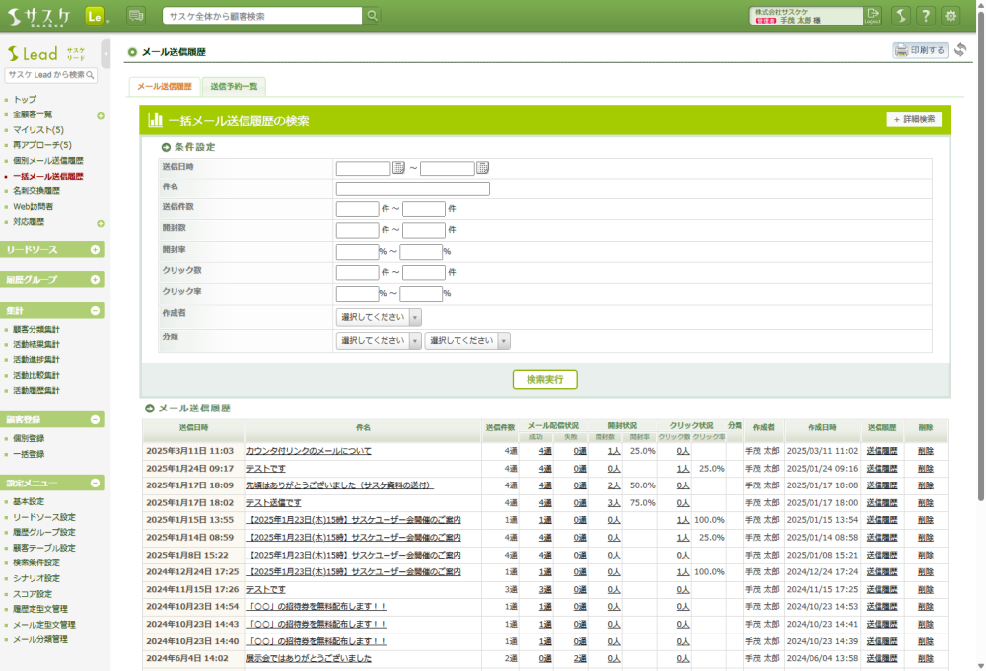986x671 pixels.
Task: Open the help question mark icon
Action: (x=925, y=15)
